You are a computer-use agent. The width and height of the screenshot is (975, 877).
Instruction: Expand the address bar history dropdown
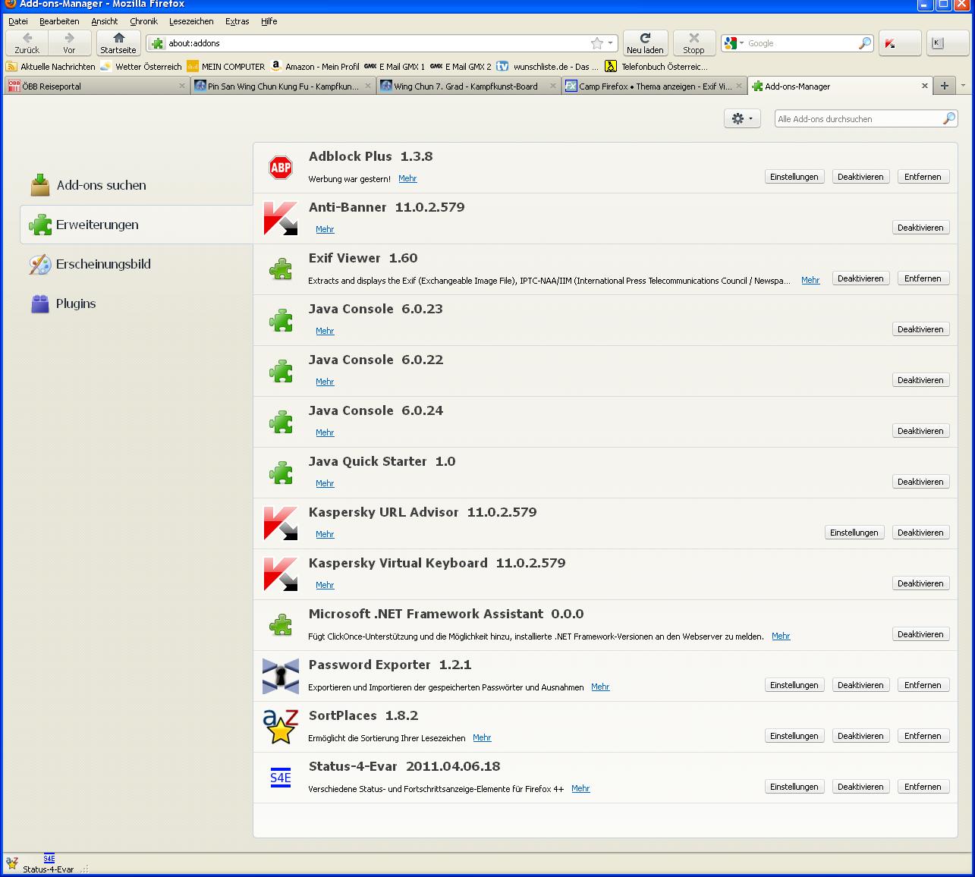coord(610,43)
